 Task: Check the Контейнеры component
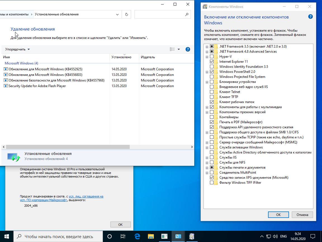coord(212,117)
